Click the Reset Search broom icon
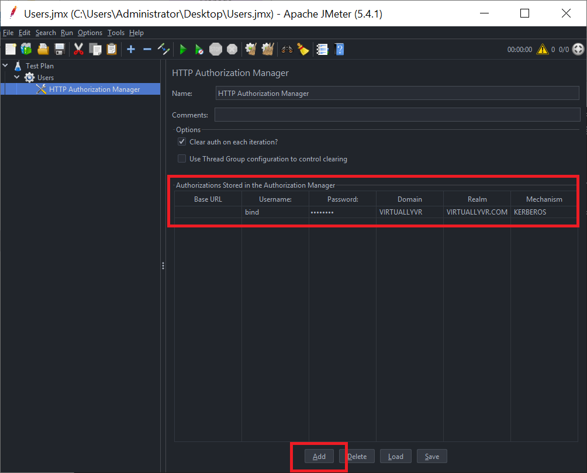 (303, 49)
